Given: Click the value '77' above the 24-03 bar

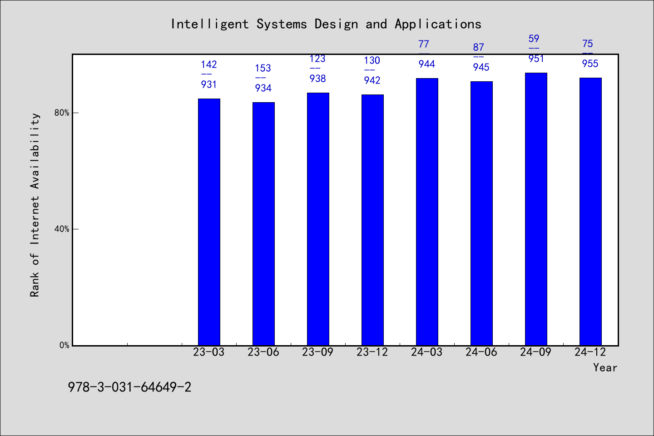Looking at the screenshot, I should [424, 44].
